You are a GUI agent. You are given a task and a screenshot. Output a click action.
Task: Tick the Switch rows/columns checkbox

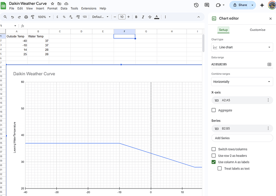(214, 149)
